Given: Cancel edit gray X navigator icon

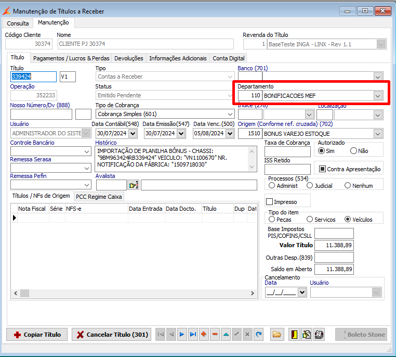Looking at the screenshot, I should pyautogui.click(x=247, y=335).
